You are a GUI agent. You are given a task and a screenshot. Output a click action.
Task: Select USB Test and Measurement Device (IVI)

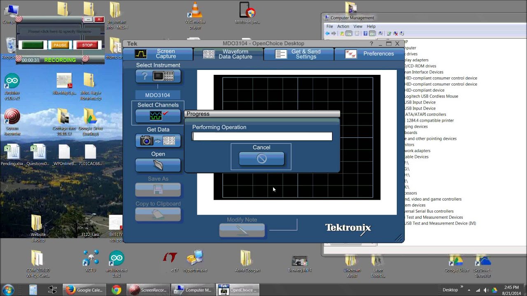pos(440,223)
